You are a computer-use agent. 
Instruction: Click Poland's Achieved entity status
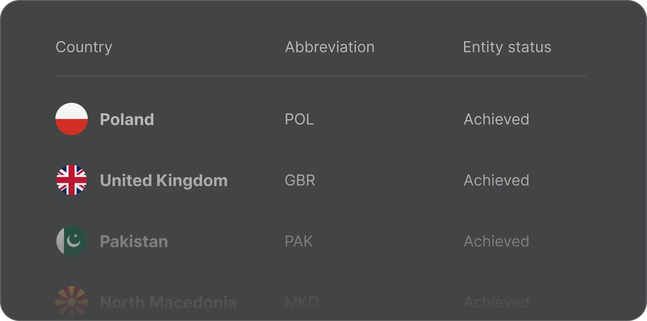(496, 119)
